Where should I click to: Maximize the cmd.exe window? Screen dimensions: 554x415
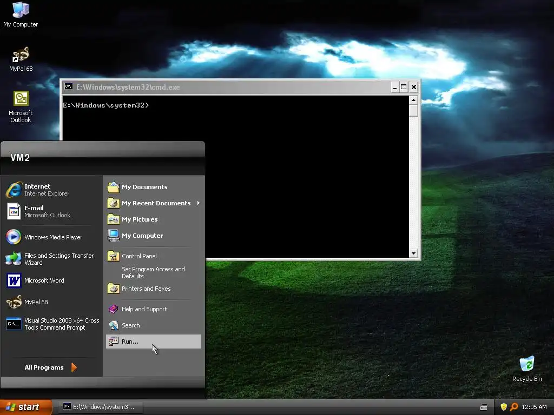[404, 87]
